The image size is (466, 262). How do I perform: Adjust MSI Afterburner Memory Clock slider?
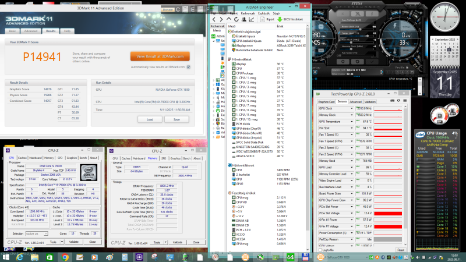point(358,49)
